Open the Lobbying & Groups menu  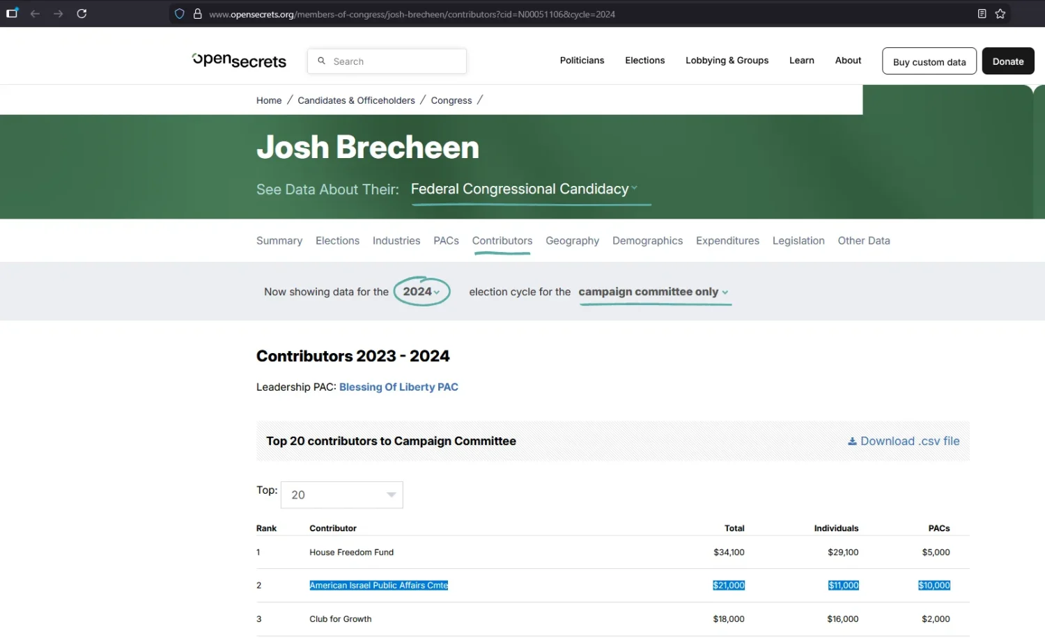coord(727,61)
